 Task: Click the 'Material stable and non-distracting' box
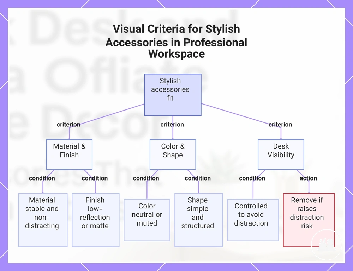click(43, 220)
